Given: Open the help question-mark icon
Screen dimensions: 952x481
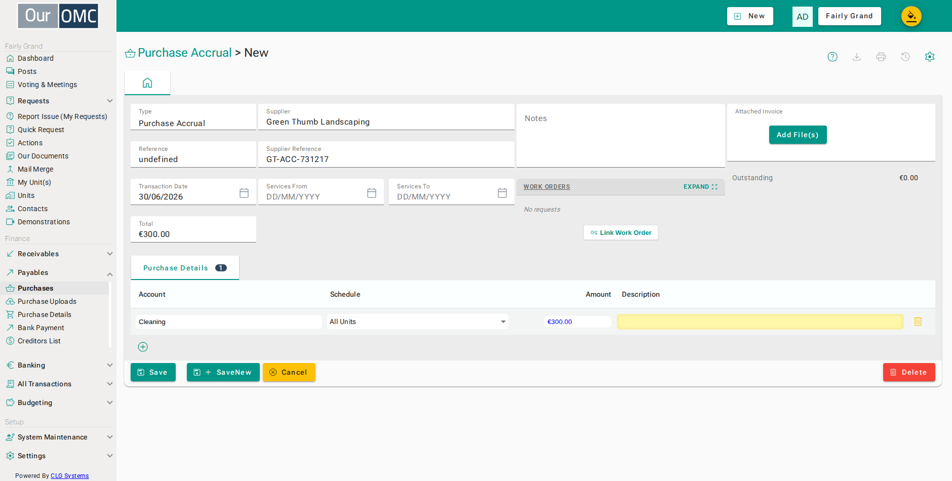Looking at the screenshot, I should point(832,57).
